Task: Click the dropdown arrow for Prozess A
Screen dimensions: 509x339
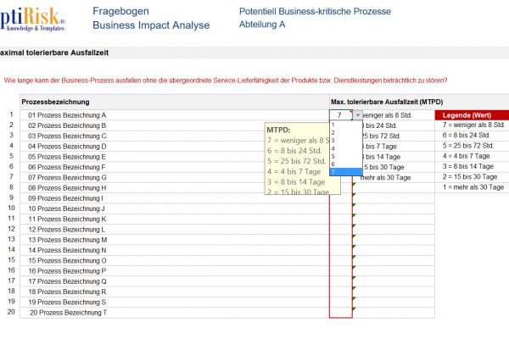Action: tap(358, 114)
